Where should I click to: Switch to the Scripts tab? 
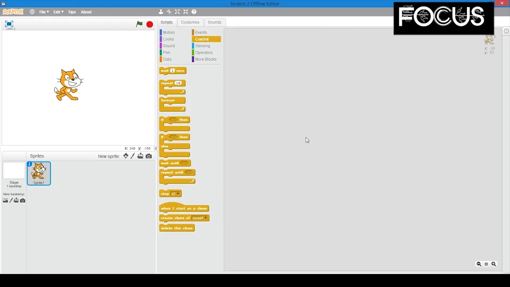[167, 22]
